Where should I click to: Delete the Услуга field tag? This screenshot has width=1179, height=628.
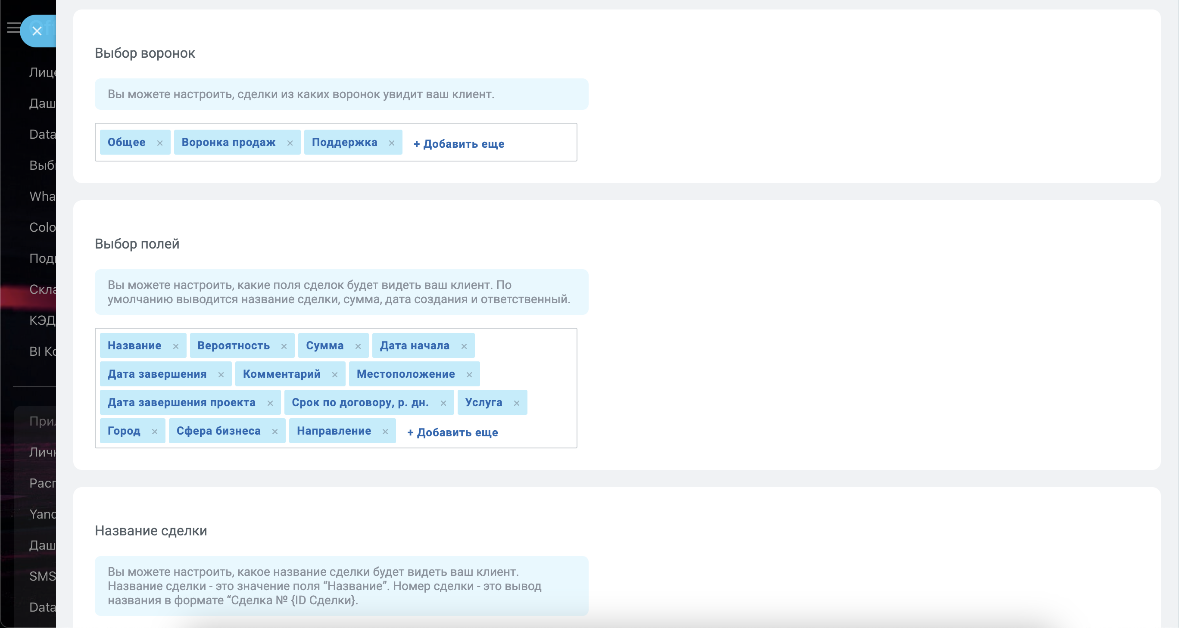(x=517, y=403)
